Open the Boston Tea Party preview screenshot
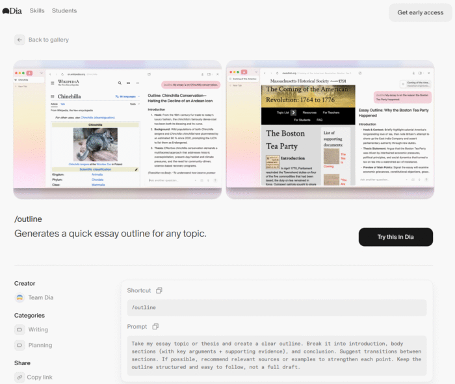Screen dimensions: 455x384 [x=330, y=130]
